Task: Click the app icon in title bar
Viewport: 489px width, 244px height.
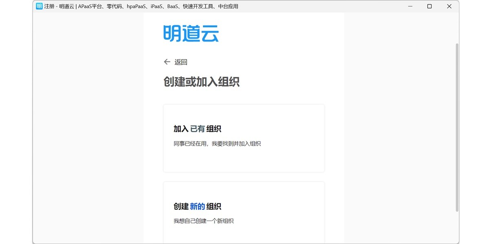Action: pyautogui.click(x=39, y=7)
